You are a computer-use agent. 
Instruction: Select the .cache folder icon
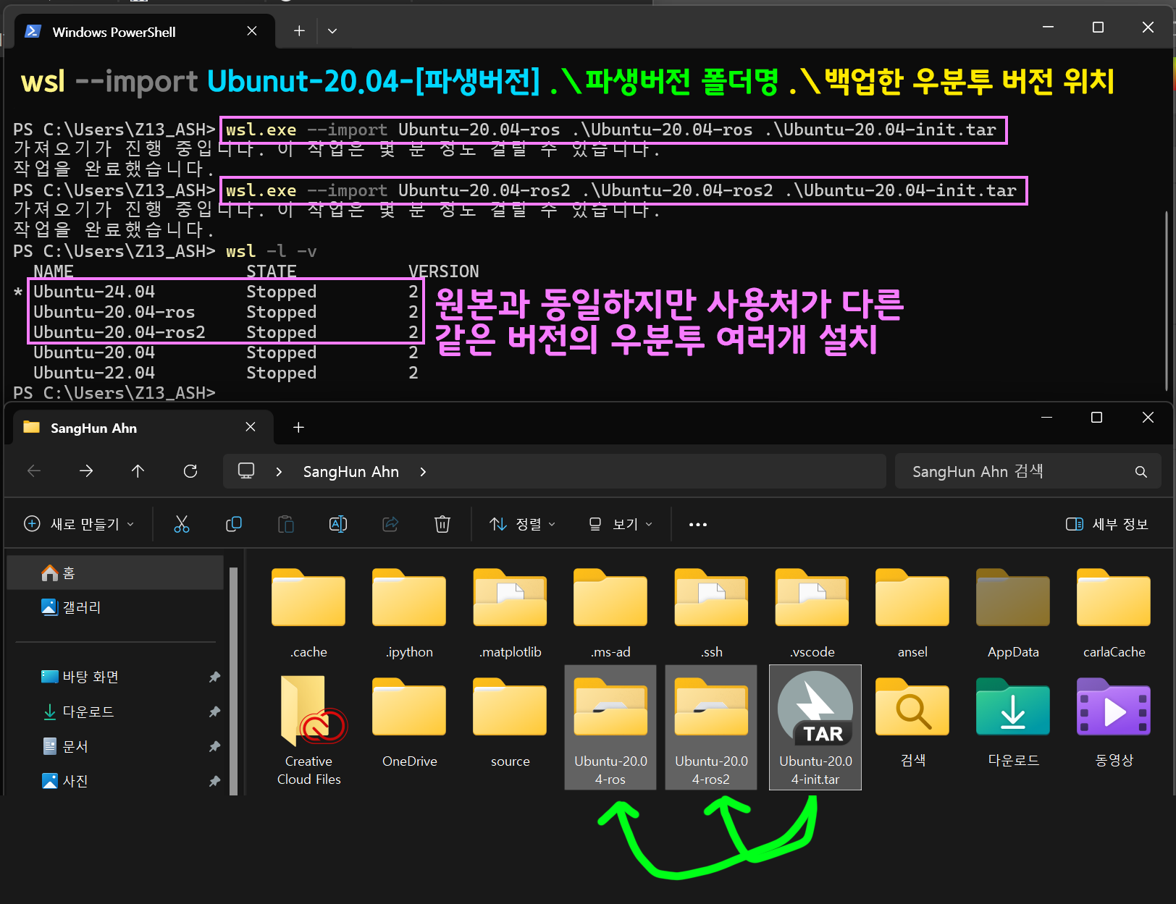pyautogui.click(x=308, y=598)
